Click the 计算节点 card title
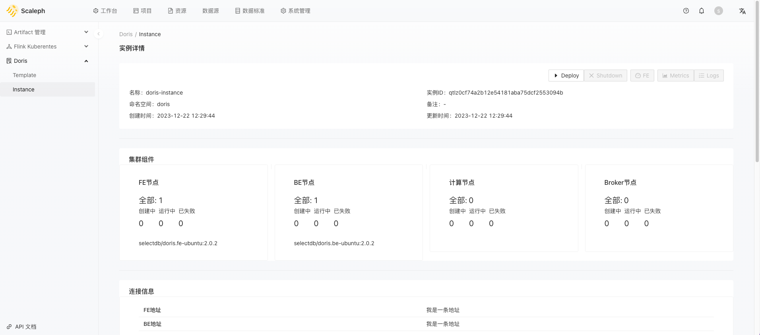This screenshot has width=760, height=335. pos(462,182)
